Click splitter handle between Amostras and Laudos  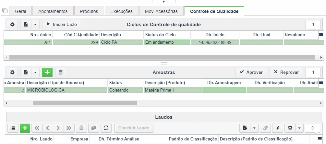[x=164, y=109]
